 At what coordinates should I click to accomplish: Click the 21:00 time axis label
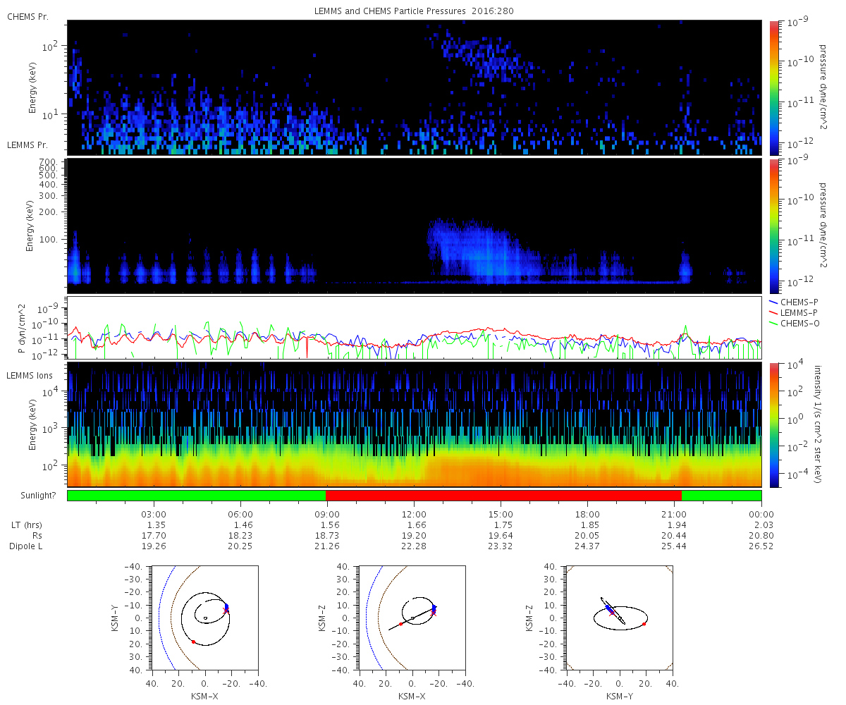675,514
